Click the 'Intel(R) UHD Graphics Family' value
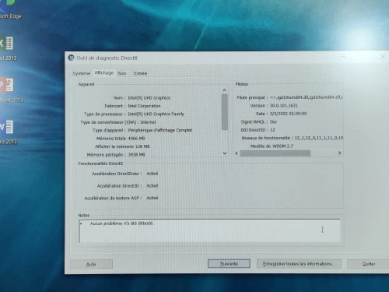Viewport: 389px width, 292px height. point(156,114)
